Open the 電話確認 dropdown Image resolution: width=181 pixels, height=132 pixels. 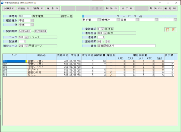point(102,29)
